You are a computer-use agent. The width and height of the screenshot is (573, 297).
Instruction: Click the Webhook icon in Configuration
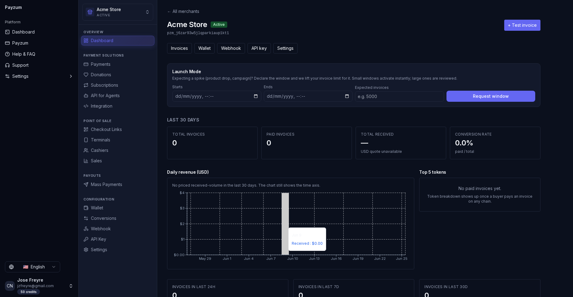[x=86, y=229]
